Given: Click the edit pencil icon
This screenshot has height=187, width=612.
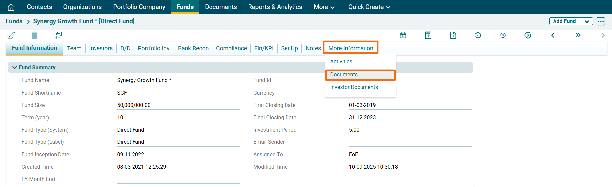Looking at the screenshot, I should coord(11,35).
